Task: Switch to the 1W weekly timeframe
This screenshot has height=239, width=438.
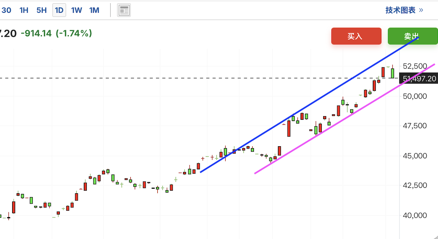Action: [76, 10]
